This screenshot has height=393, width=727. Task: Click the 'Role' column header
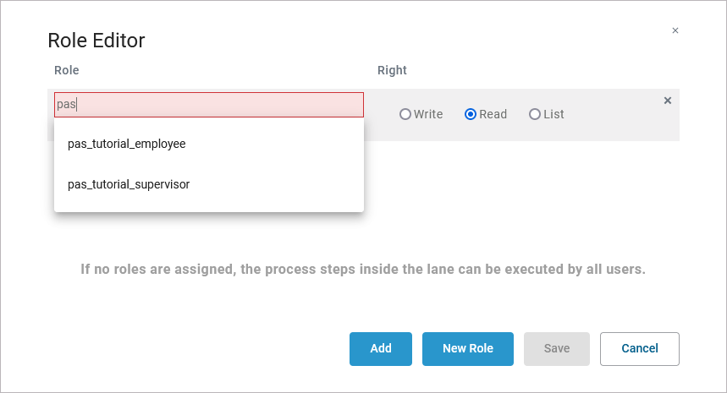point(66,70)
